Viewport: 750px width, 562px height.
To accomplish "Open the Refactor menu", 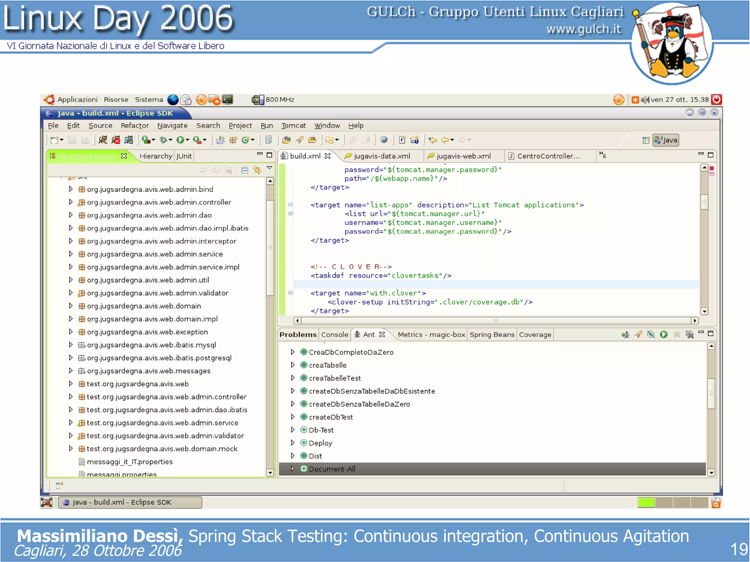I will pyautogui.click(x=135, y=126).
